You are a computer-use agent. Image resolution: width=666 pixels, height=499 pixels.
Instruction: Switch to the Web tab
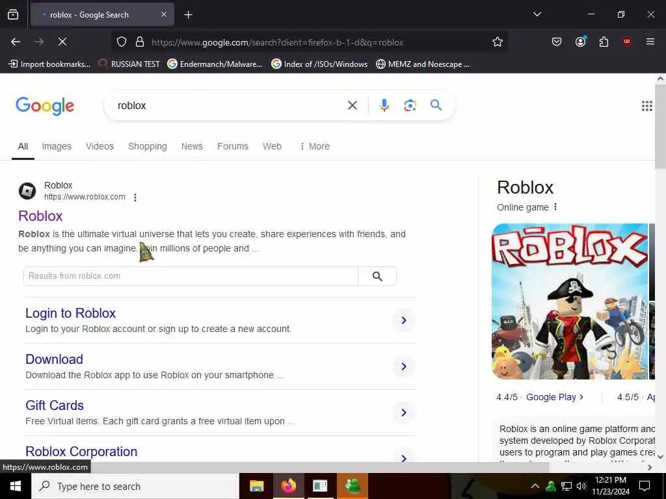(272, 146)
